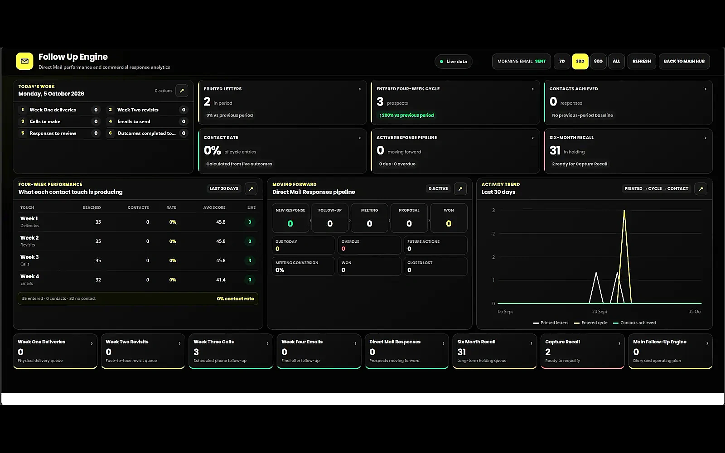Select the MEETING pipeline stage
Viewport: 725px width, 453px height.
pyautogui.click(x=369, y=218)
